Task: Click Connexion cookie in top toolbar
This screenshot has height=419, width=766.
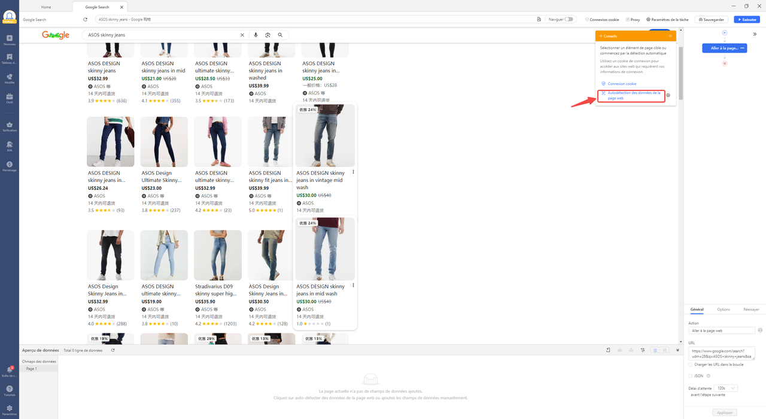Action: (602, 19)
